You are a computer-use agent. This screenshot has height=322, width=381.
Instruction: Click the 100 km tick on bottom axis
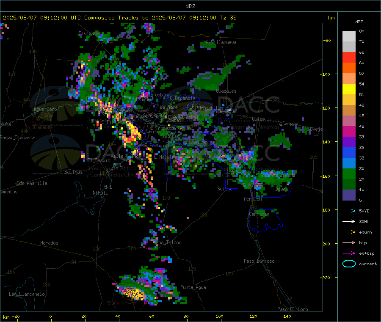click(x=219, y=316)
